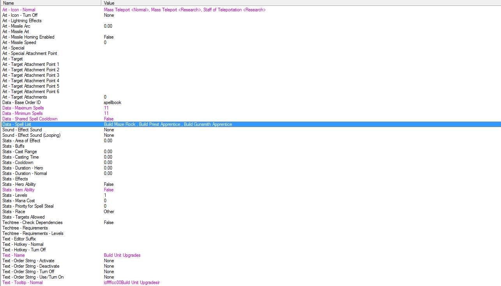Click the 'spellbook' base order value
501x286 pixels.
[113, 102]
